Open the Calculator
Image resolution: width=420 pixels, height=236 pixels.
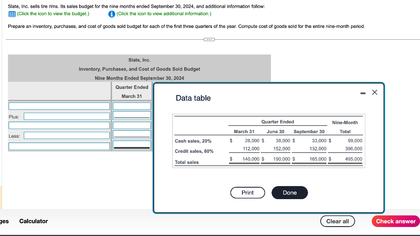click(34, 221)
